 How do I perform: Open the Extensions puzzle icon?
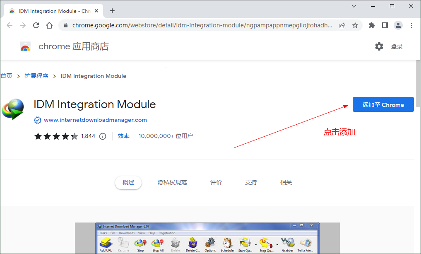[x=372, y=25]
